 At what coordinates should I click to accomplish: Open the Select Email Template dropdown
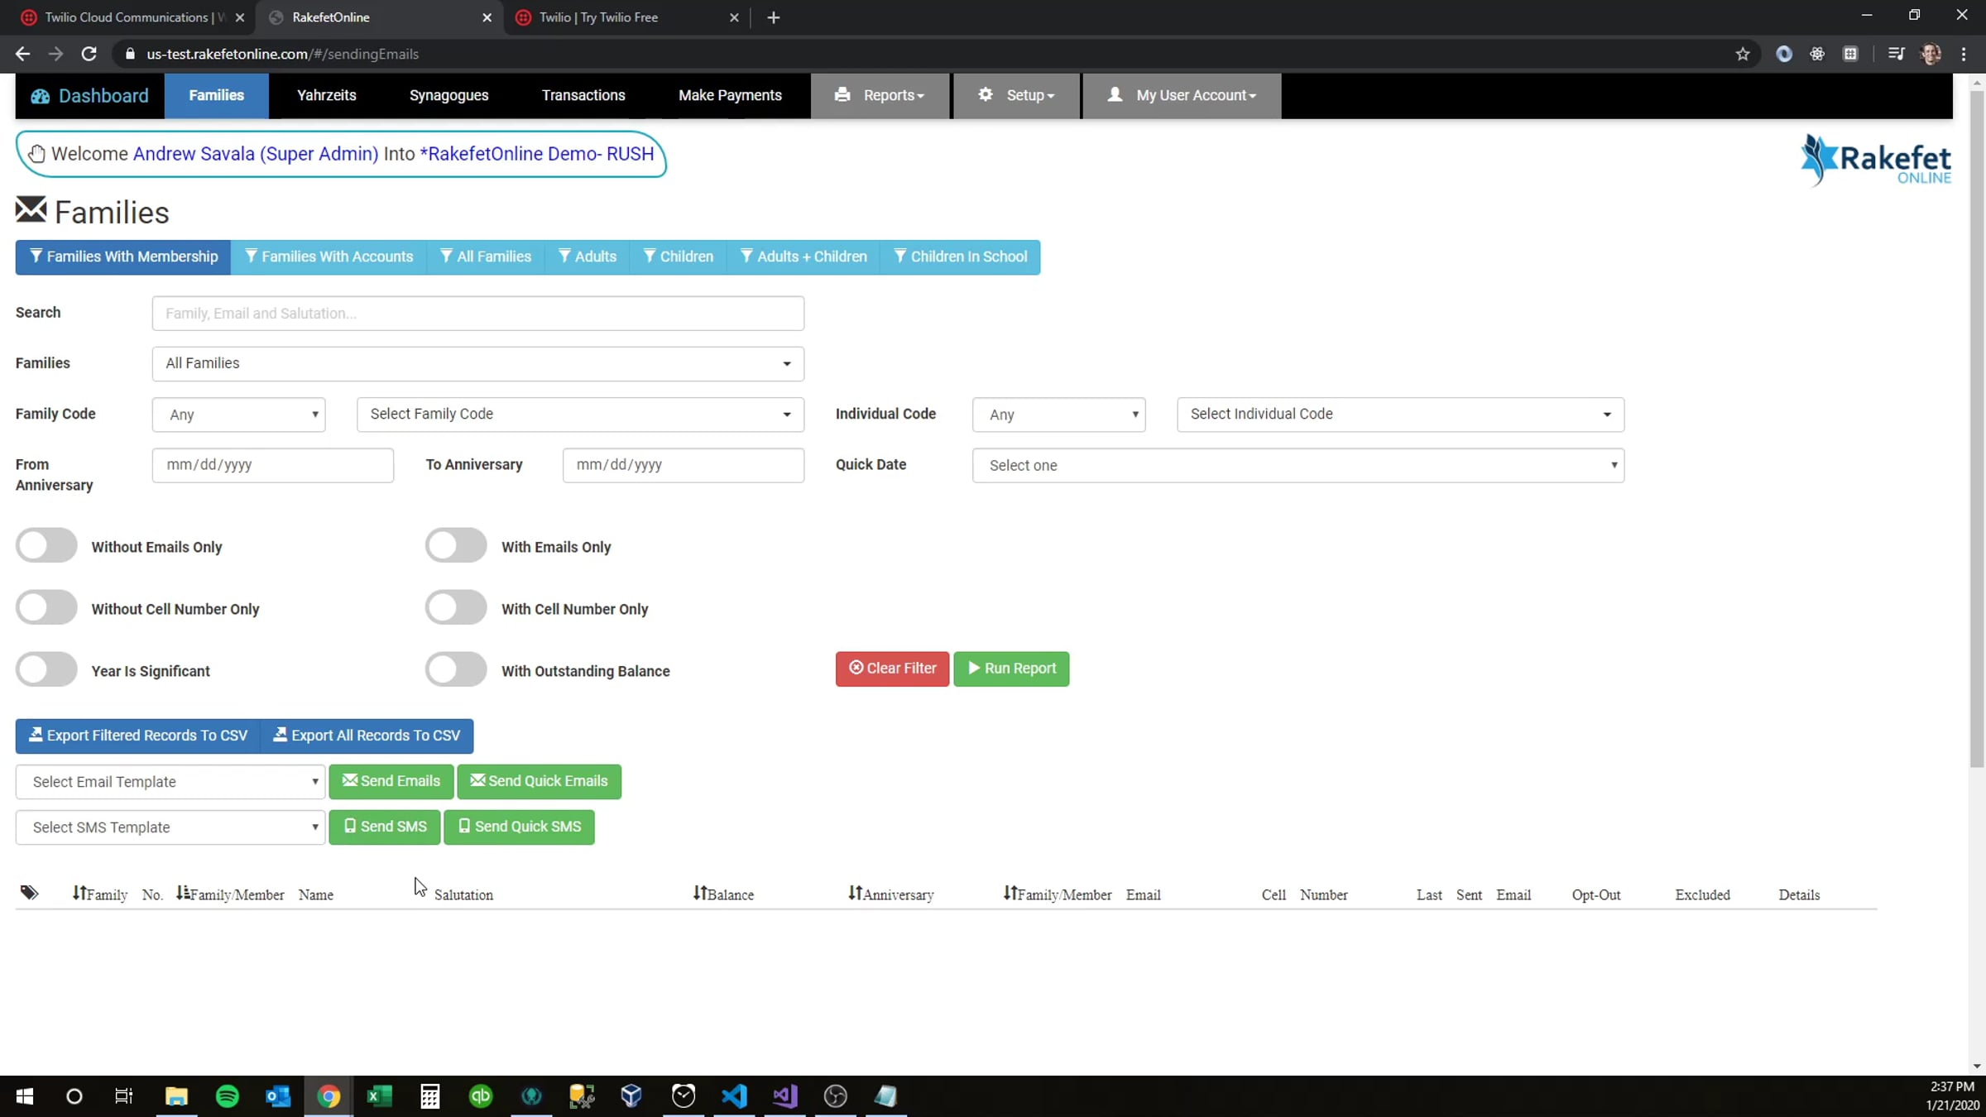click(170, 782)
